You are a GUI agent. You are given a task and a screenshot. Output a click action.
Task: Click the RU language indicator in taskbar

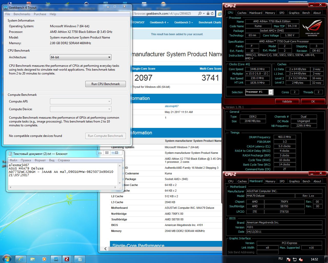pyautogui.click(x=281, y=259)
